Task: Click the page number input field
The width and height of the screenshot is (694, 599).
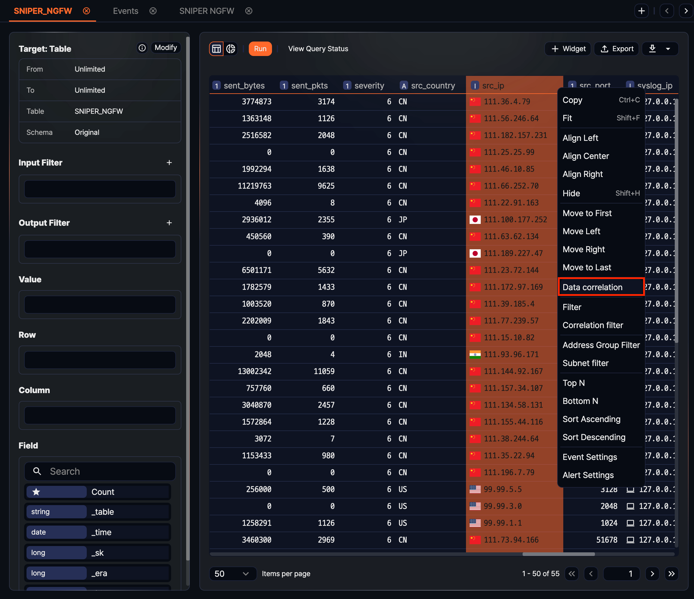Action: pyautogui.click(x=622, y=574)
